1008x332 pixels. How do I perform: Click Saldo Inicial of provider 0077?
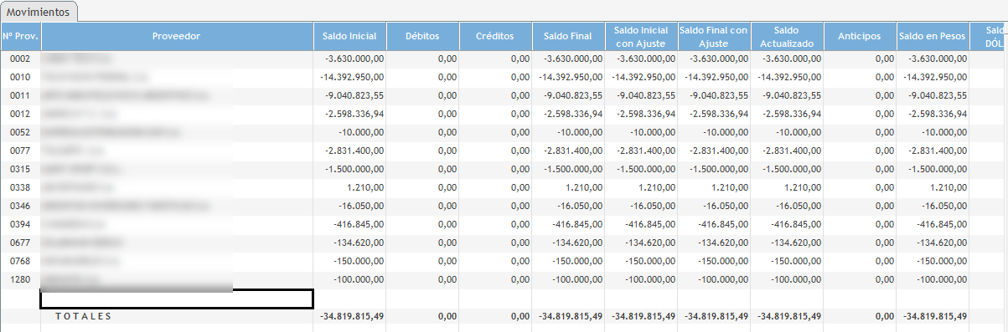click(350, 151)
